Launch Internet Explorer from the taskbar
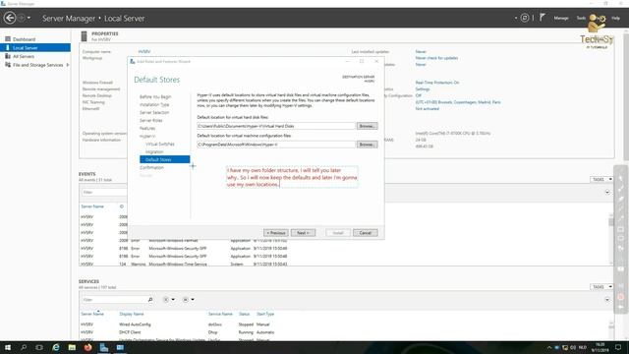Screen dimensions: 629x354 (x=56, y=347)
